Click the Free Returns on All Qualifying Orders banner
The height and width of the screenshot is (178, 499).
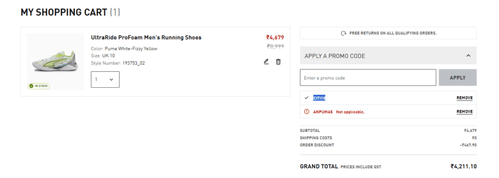tap(388, 33)
